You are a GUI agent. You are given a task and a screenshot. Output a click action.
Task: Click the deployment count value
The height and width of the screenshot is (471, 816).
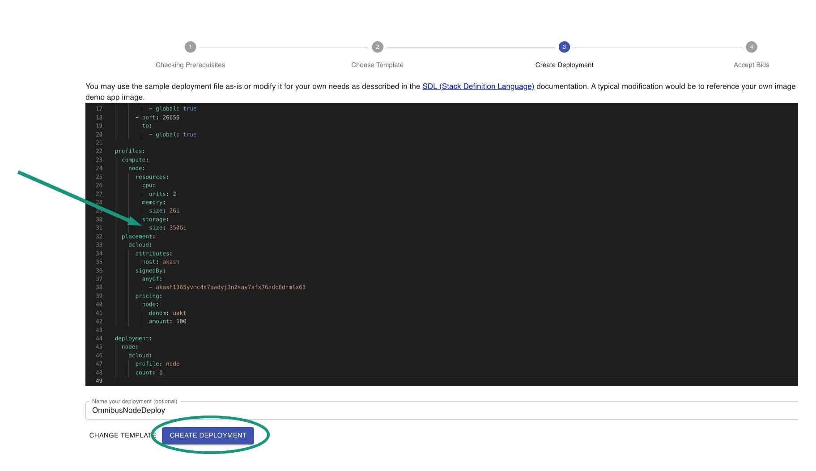point(161,373)
